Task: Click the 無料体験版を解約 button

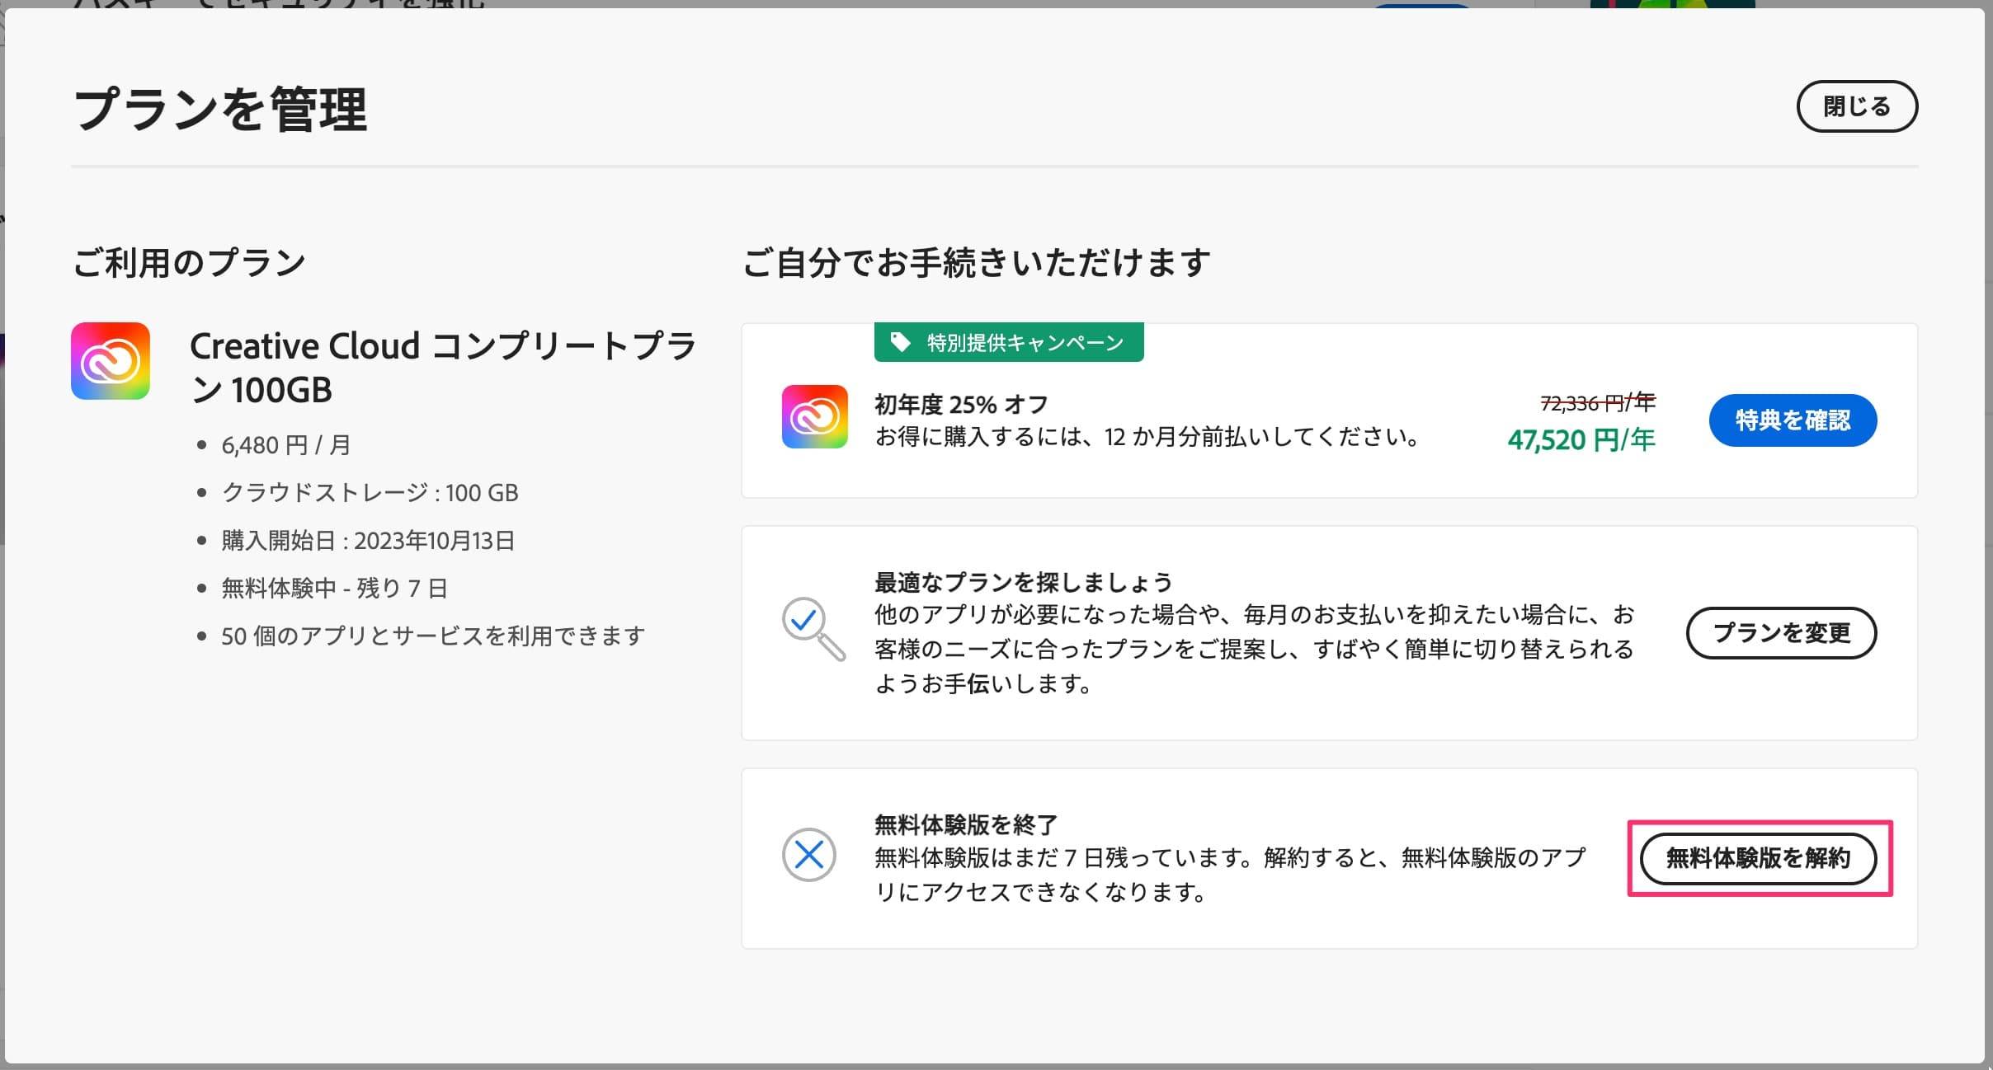Action: pyautogui.click(x=1758, y=858)
